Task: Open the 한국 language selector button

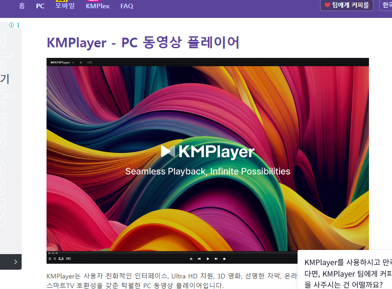Action: click(386, 6)
